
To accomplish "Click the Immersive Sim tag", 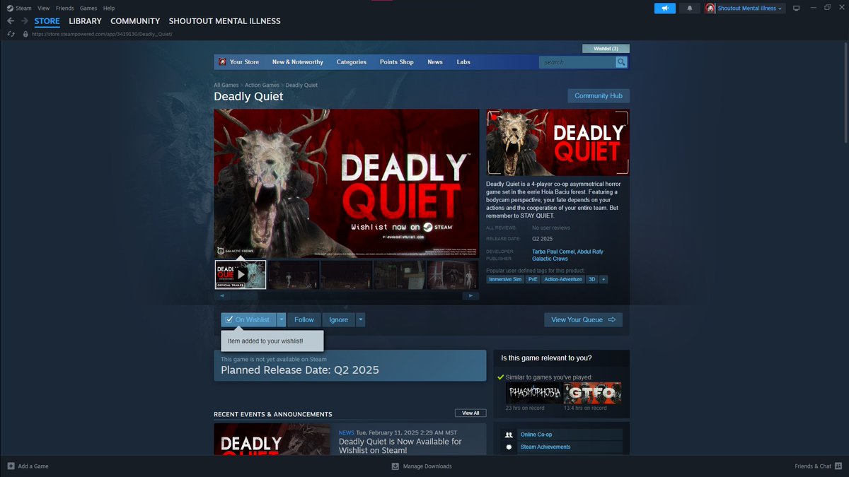I will pyautogui.click(x=505, y=279).
